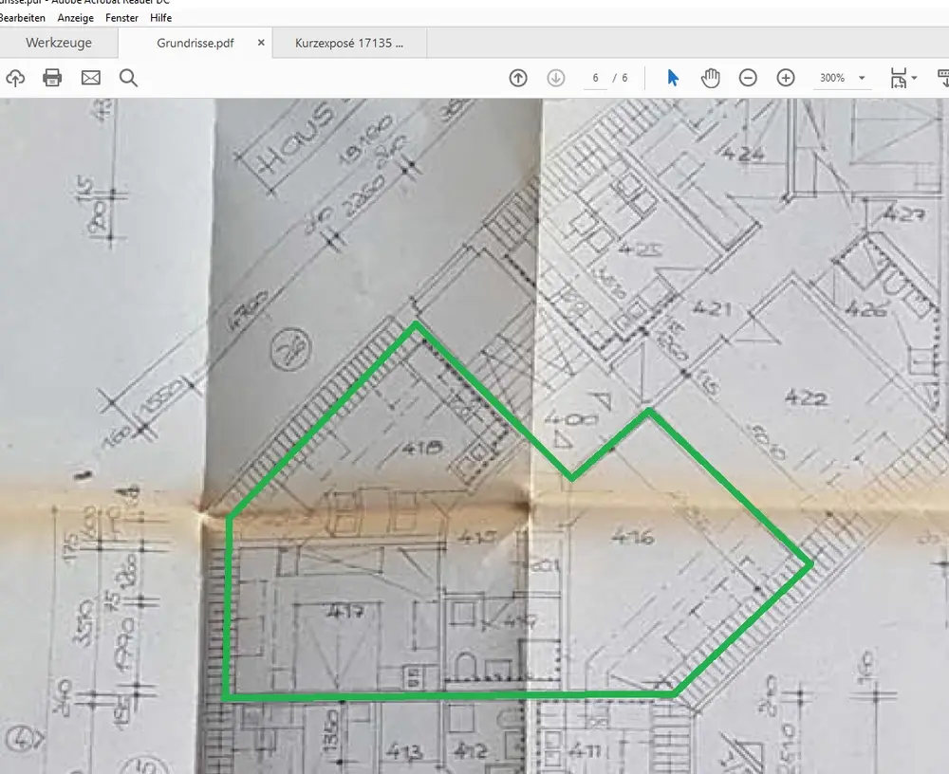Select the Hand pan tool
Viewport: 949px width, 774px height.
[710, 78]
